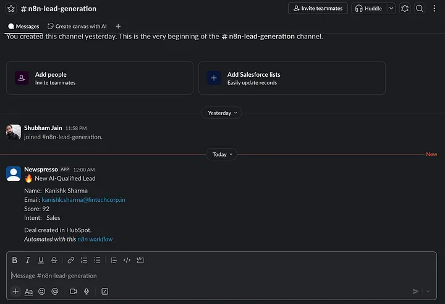Insert a hyperlink
Viewport: 445px width, 304px height.
pyautogui.click(x=70, y=260)
